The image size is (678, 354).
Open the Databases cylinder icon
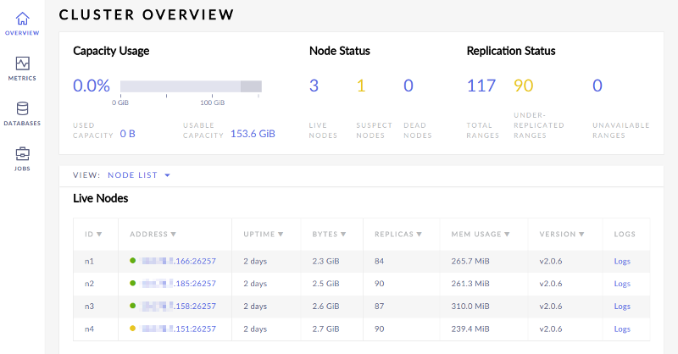[x=22, y=108]
